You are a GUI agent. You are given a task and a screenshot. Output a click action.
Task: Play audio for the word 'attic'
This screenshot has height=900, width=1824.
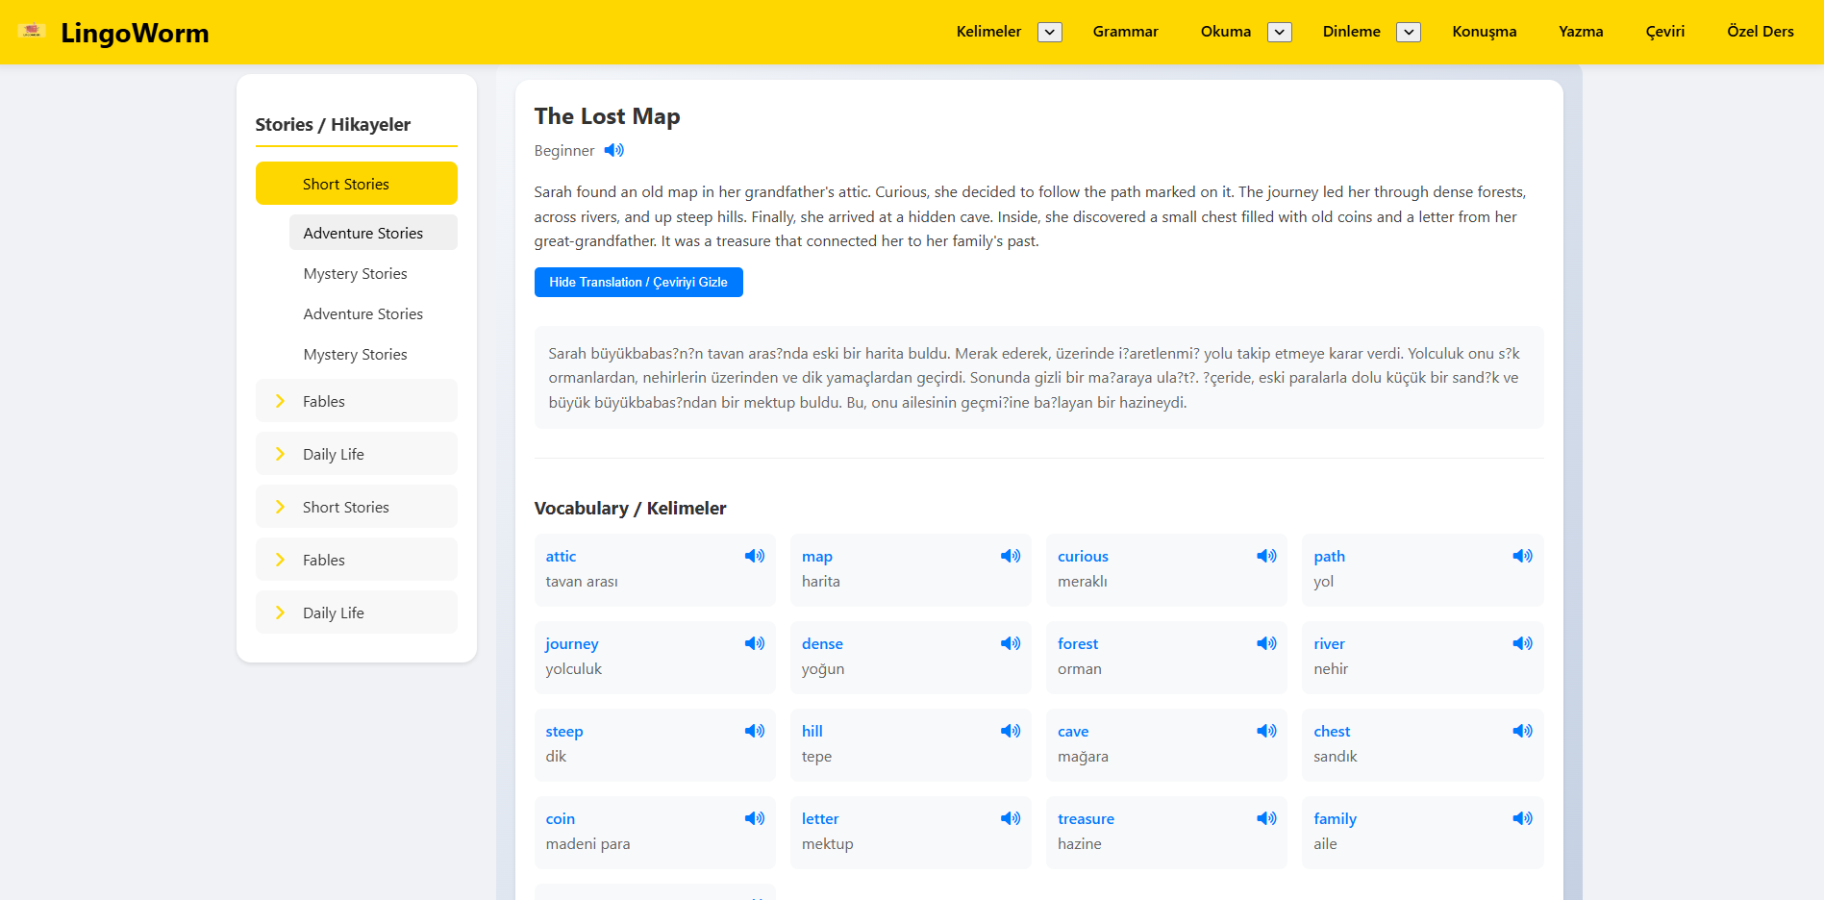[755, 556]
